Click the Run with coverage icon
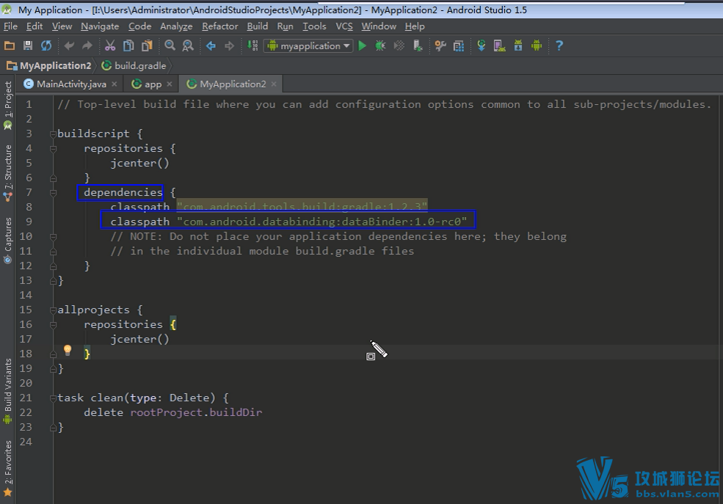 click(x=399, y=45)
